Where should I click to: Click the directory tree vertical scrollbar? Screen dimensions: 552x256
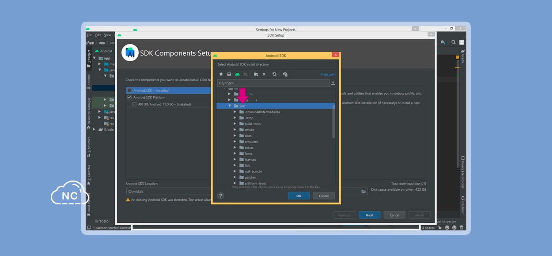click(333, 121)
